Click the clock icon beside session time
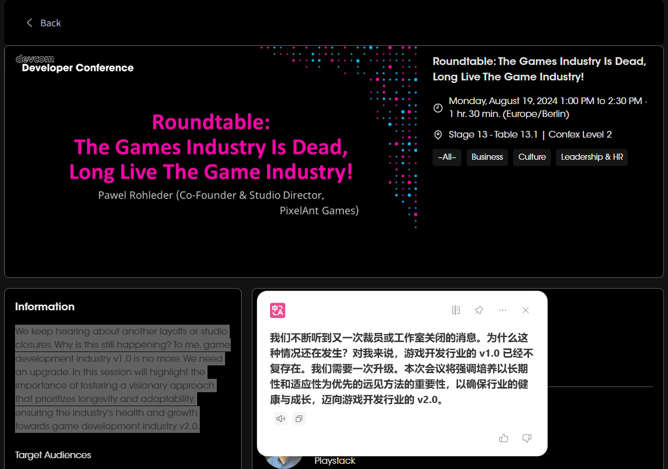 point(438,108)
